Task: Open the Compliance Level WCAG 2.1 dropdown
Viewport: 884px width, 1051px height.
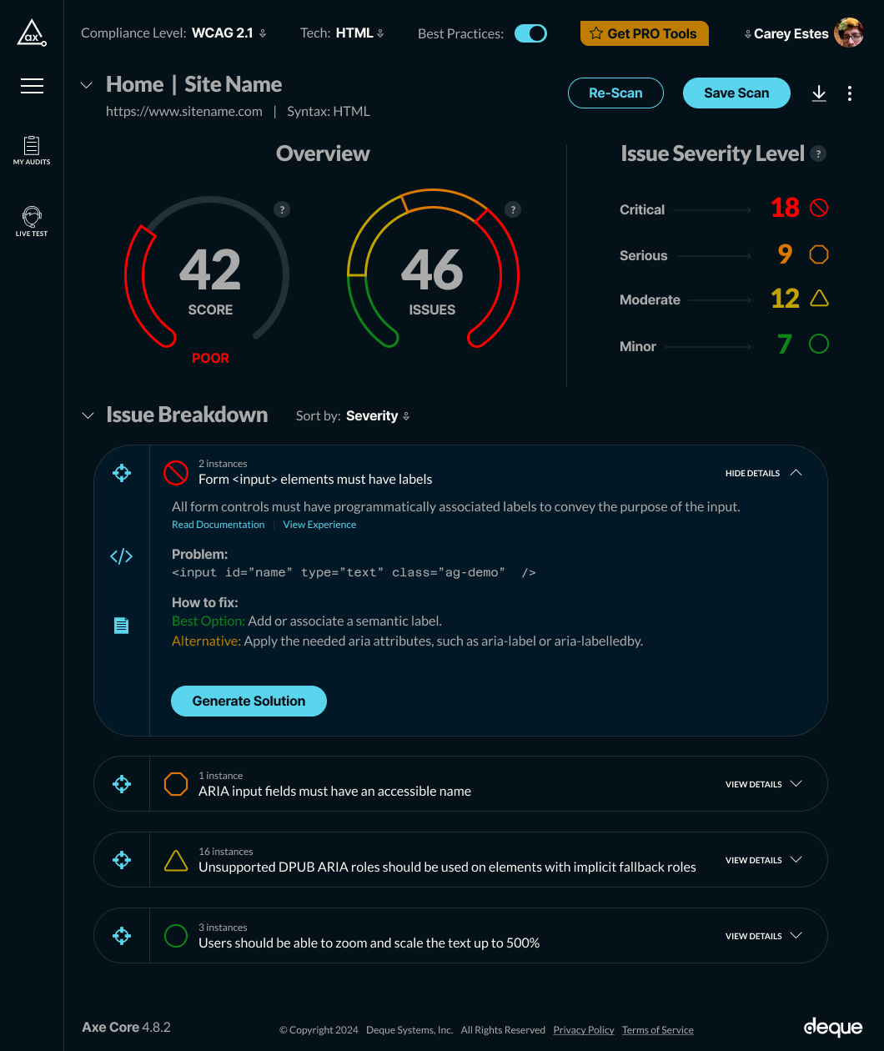Action: 229,33
